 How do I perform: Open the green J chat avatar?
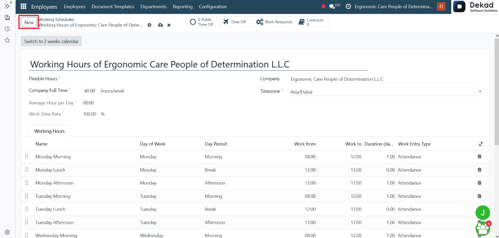coord(483,213)
